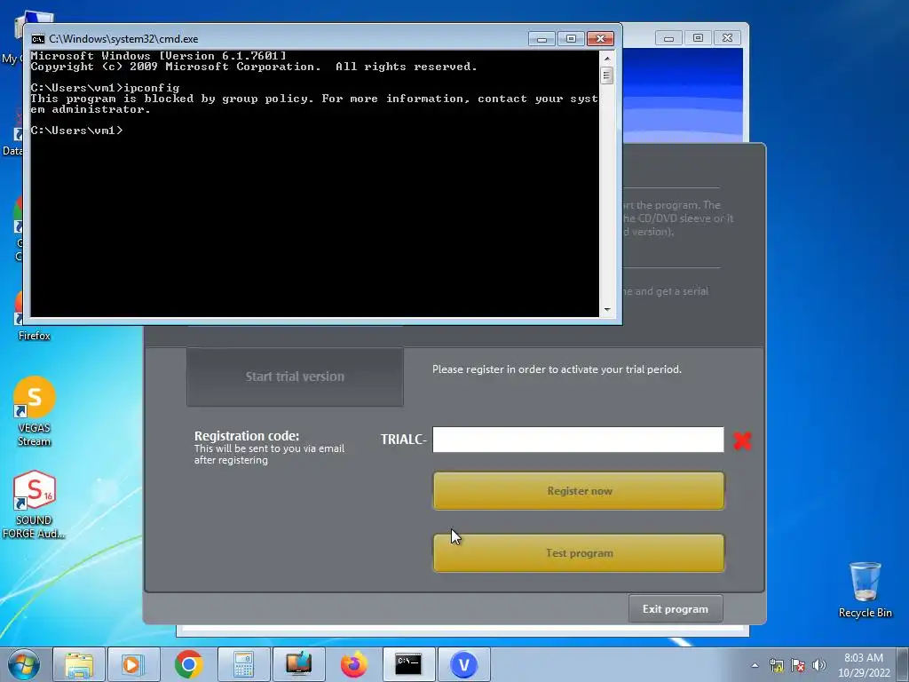Switch to VEGAS taskbar button

point(463,664)
